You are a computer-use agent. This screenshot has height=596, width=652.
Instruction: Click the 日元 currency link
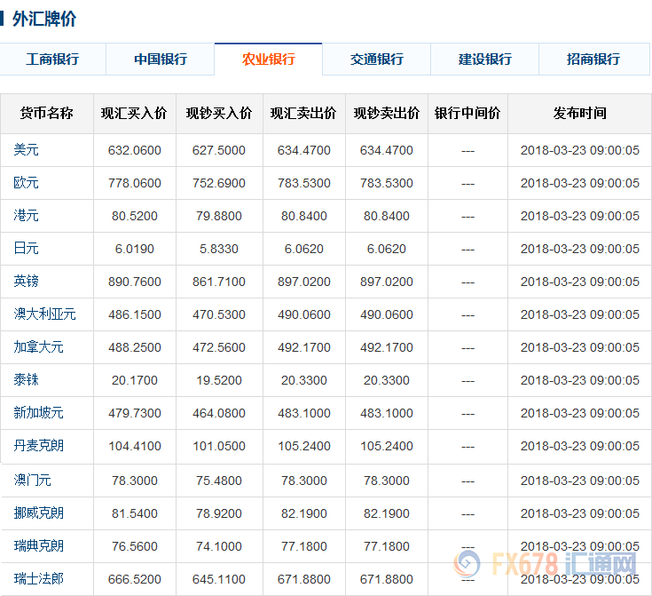(27, 248)
